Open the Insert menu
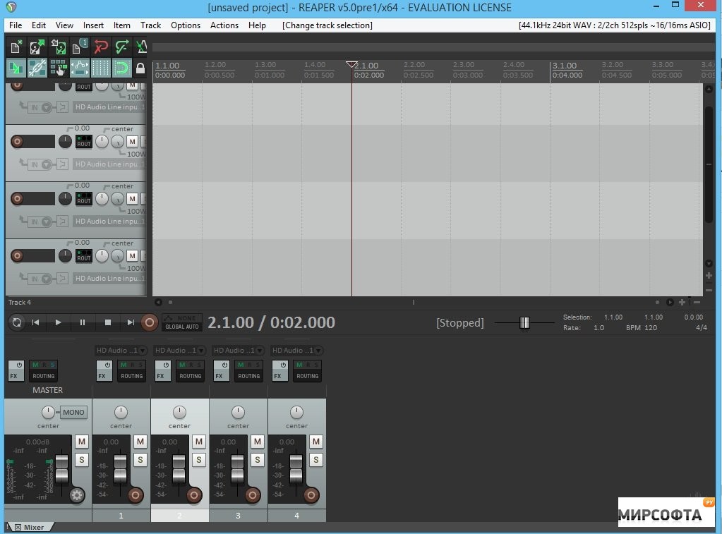 pos(93,25)
